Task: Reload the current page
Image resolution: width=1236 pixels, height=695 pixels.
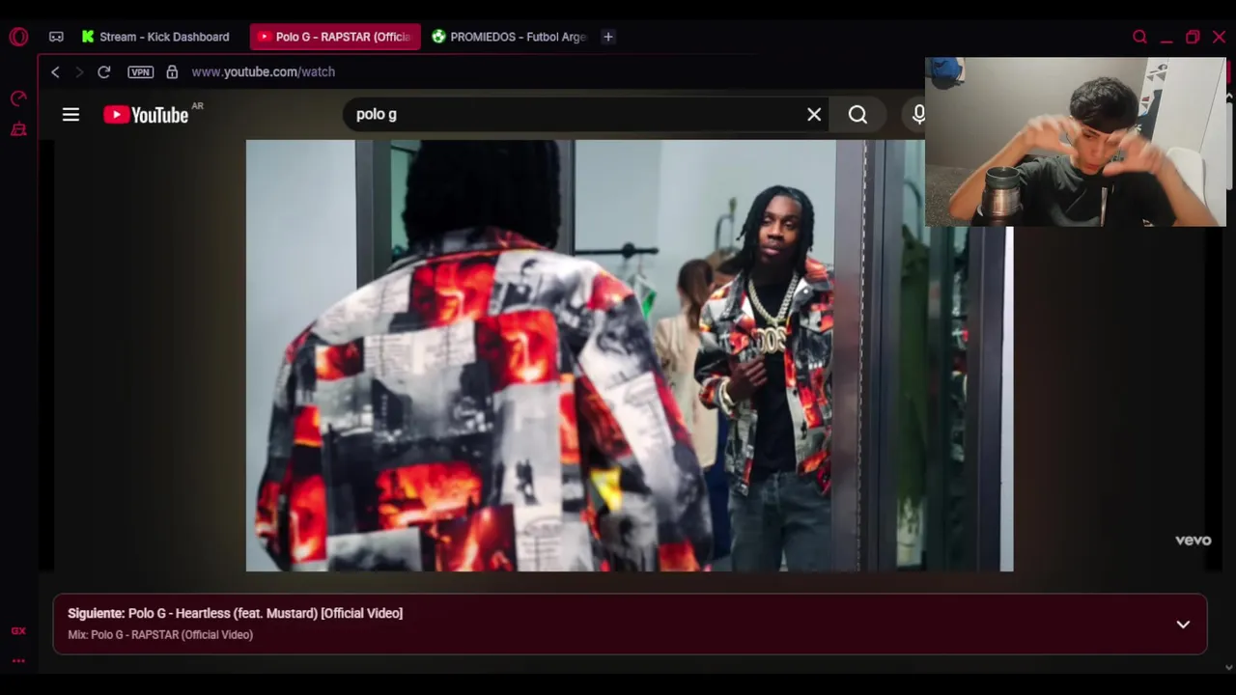Action: point(104,71)
